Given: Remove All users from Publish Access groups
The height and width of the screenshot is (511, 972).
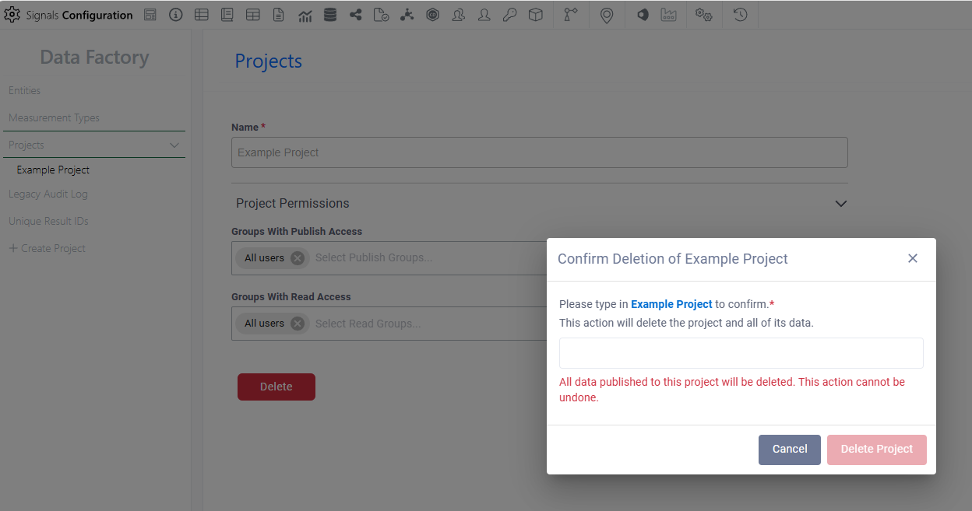Looking at the screenshot, I should pos(298,258).
